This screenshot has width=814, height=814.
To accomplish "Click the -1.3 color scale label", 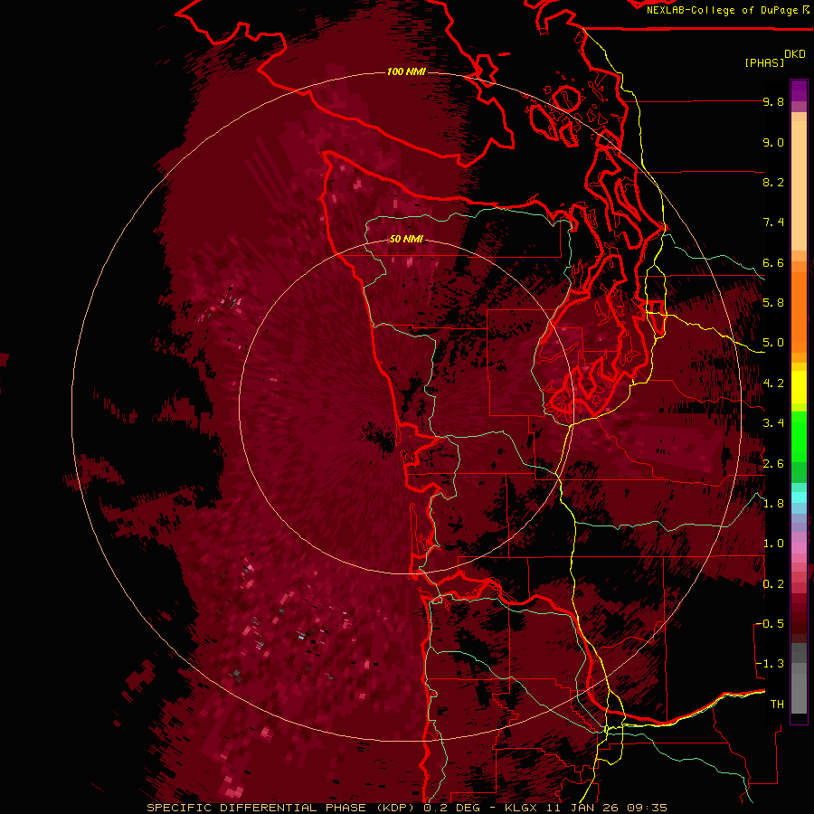I will (771, 664).
